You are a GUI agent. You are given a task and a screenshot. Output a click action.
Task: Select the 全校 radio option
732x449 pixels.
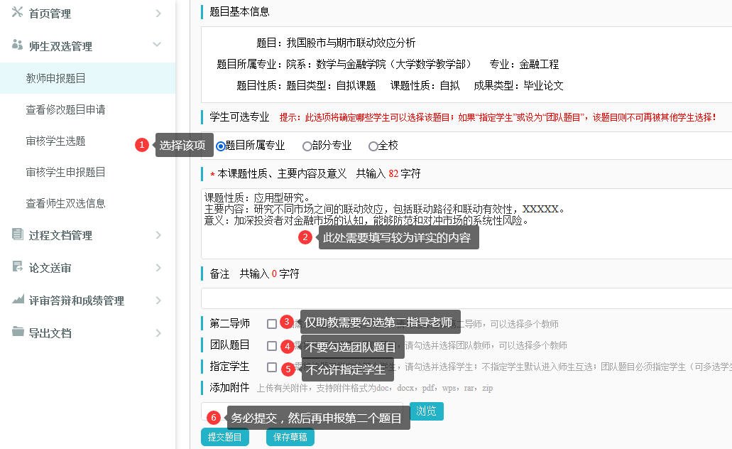(x=373, y=146)
